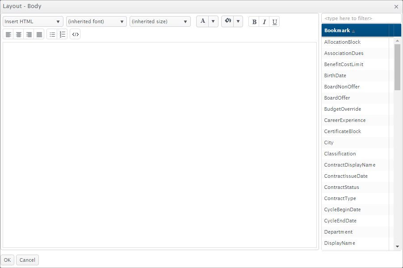Screen dimensions: 403x268
Task: Sort by Bookmark column header
Action: (x=355, y=30)
